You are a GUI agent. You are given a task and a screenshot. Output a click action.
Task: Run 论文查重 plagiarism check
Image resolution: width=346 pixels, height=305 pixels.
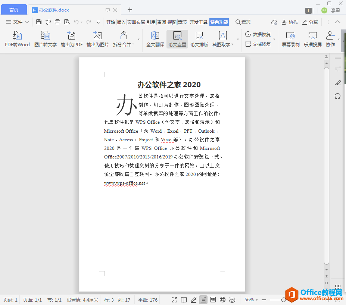point(177,39)
